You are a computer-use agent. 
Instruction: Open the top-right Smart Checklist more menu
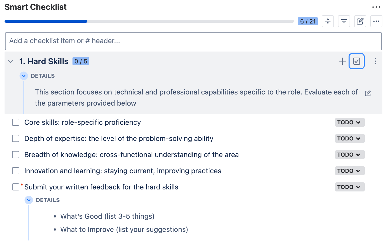[376, 7]
